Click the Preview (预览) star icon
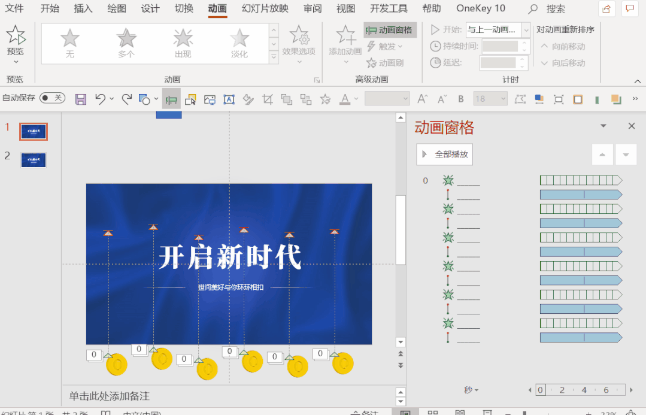 (16, 36)
